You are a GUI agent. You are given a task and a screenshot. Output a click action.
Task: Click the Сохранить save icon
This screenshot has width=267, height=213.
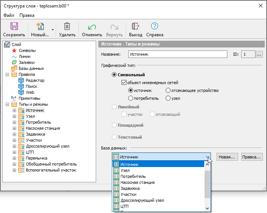tap(14, 27)
